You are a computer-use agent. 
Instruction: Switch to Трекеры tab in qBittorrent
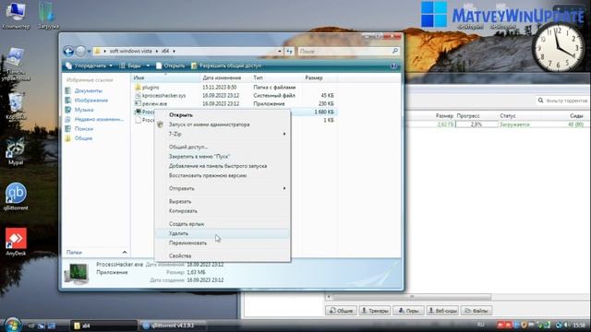click(375, 311)
